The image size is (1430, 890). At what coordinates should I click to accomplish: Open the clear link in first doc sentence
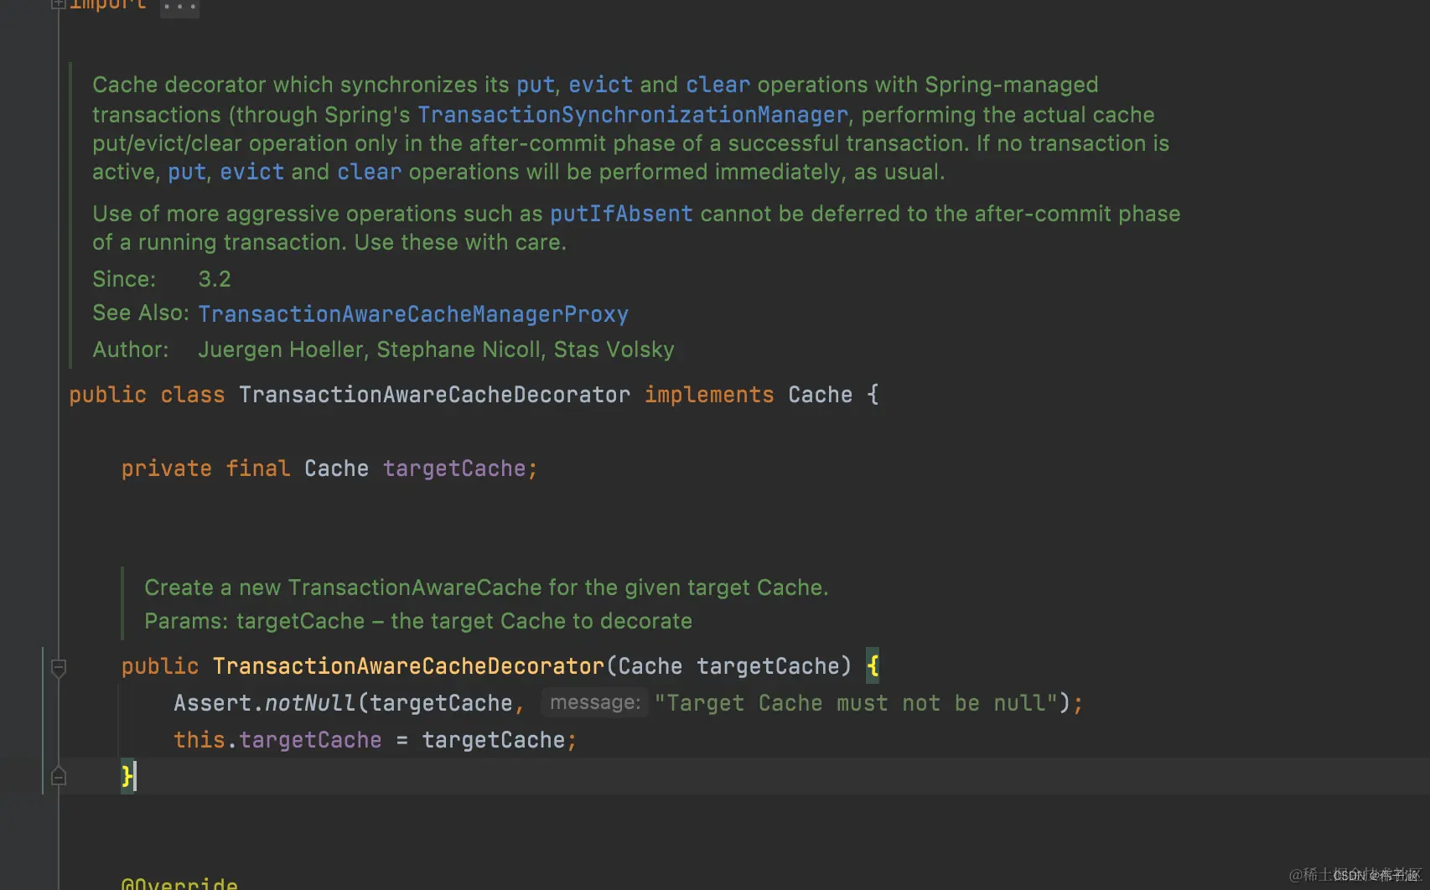coord(718,85)
